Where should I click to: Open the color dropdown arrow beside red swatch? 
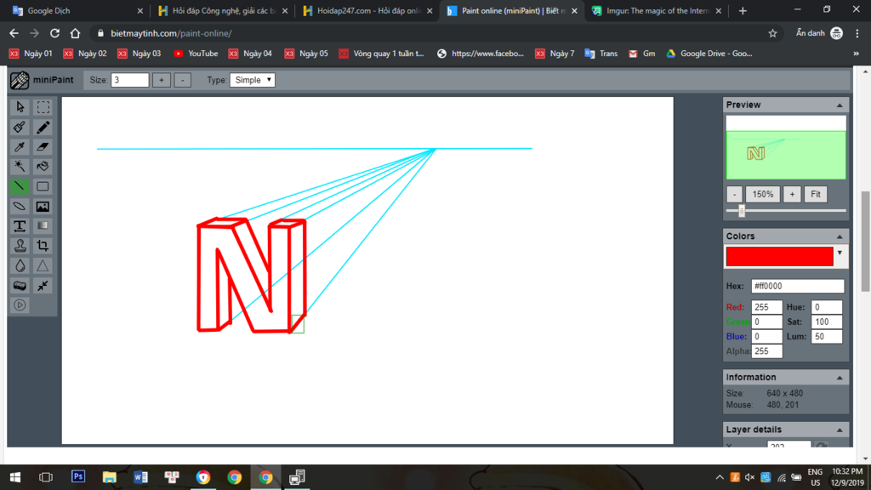click(840, 254)
